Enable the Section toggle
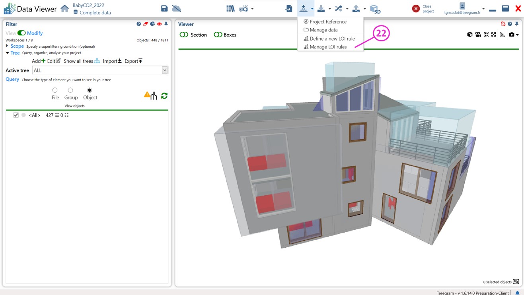The height and width of the screenshot is (295, 524). click(x=184, y=35)
